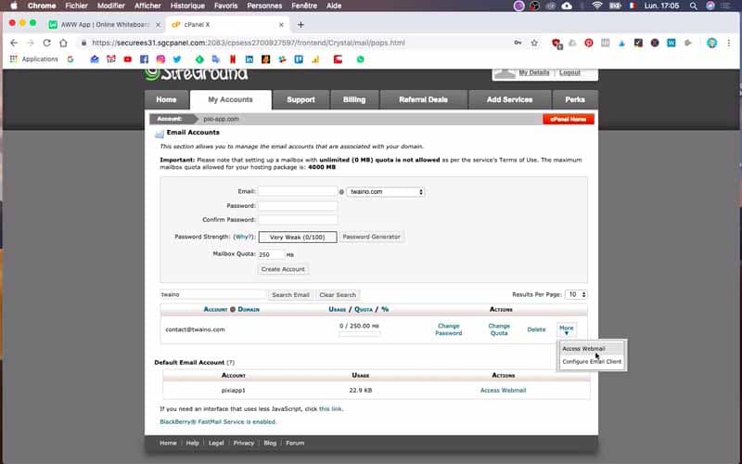The image size is (742, 464).
Task: Open the saved password key icon
Action: [518, 43]
